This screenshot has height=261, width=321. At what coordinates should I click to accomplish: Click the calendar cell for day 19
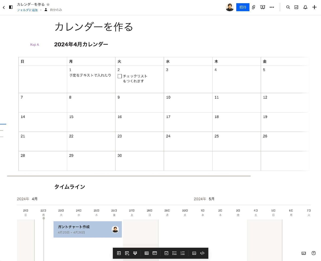pyautogui.click(x=285, y=122)
